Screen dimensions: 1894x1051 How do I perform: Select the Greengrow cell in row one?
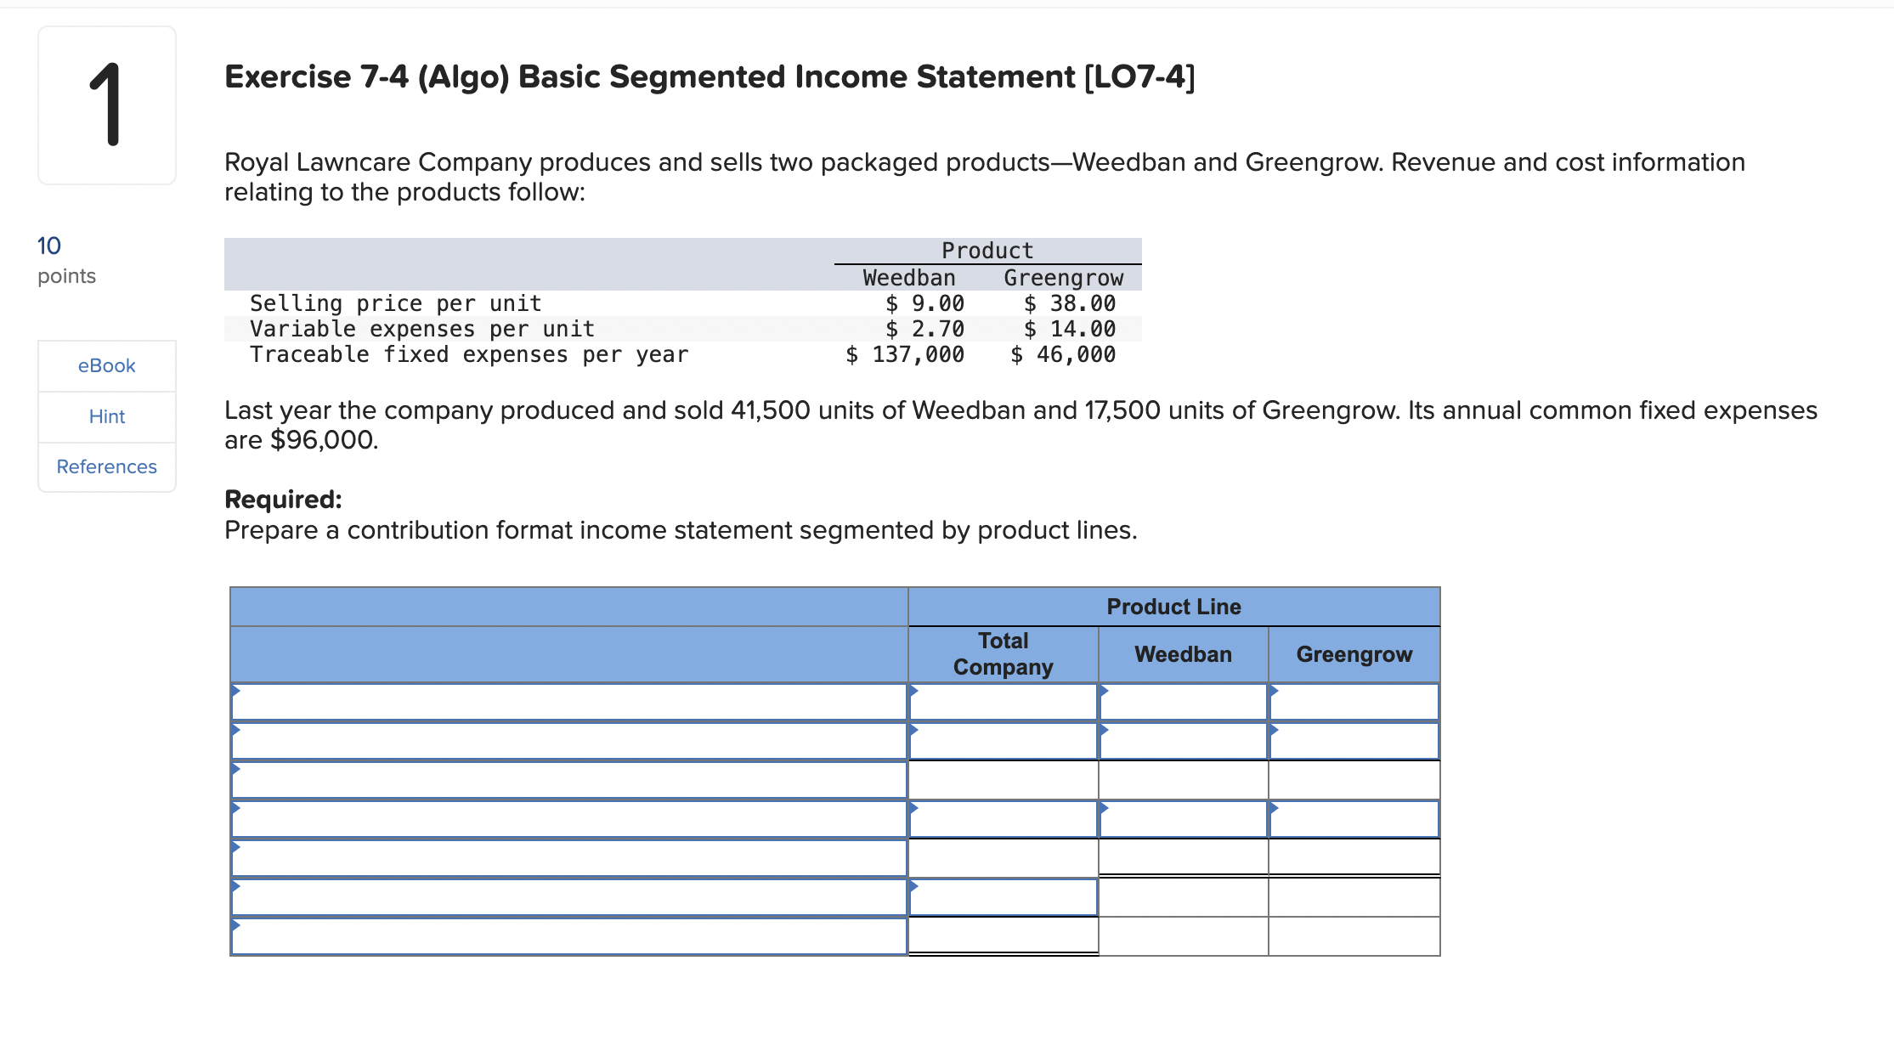coord(1353,702)
